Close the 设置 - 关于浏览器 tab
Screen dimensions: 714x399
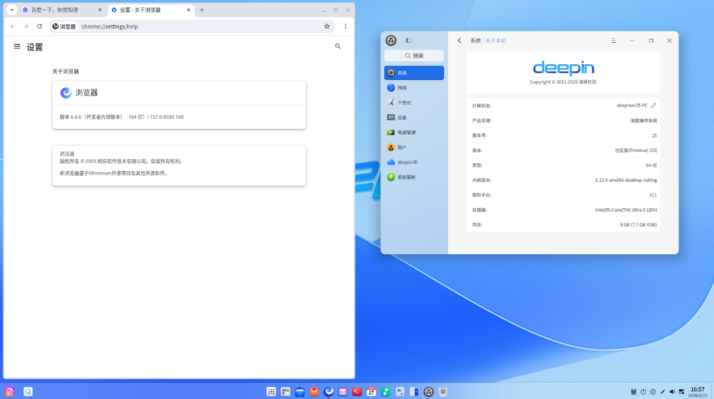click(x=188, y=10)
